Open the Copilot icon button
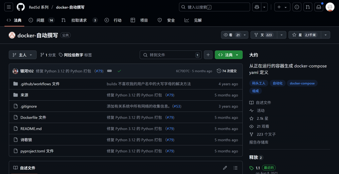 [x=257, y=7]
